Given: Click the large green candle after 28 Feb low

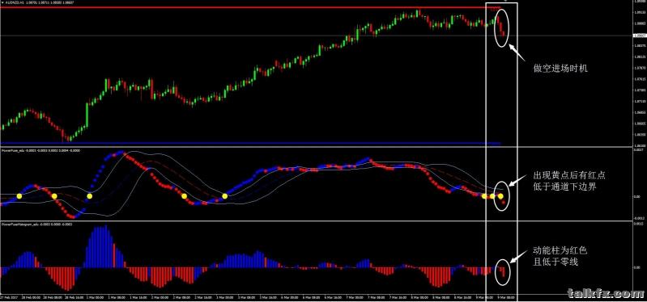Looking at the screenshot, I should pyautogui.click(x=87, y=115).
